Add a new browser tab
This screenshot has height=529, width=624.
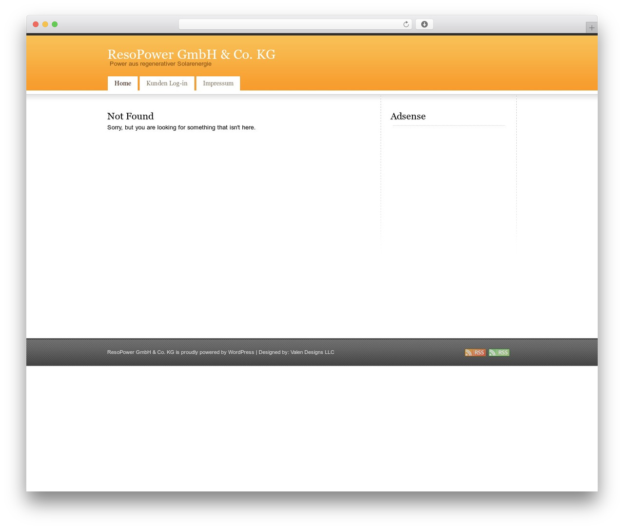pos(591,28)
